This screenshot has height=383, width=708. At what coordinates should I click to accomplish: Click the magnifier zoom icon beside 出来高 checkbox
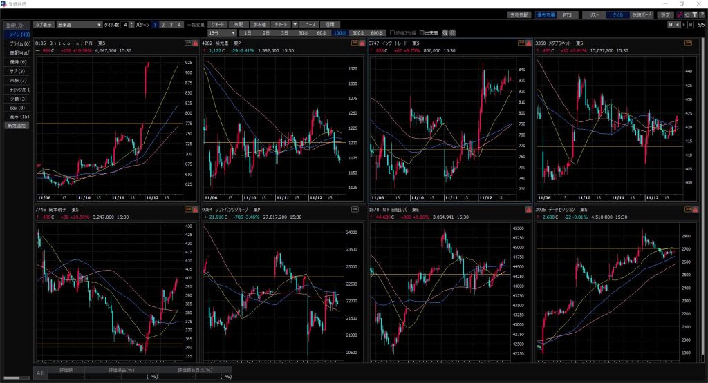pos(445,32)
